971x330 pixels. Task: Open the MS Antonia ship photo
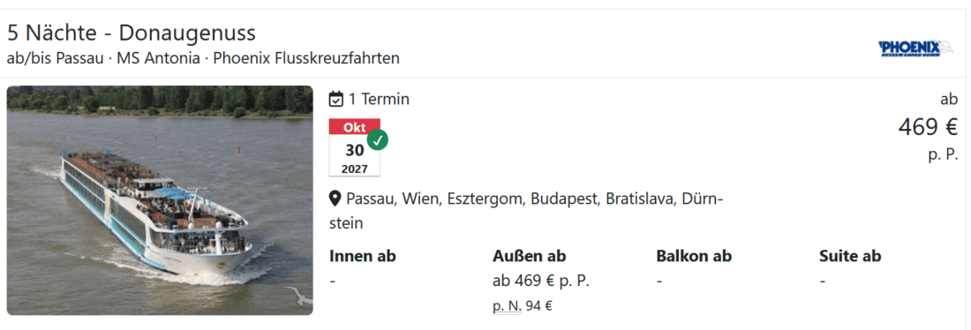click(160, 200)
